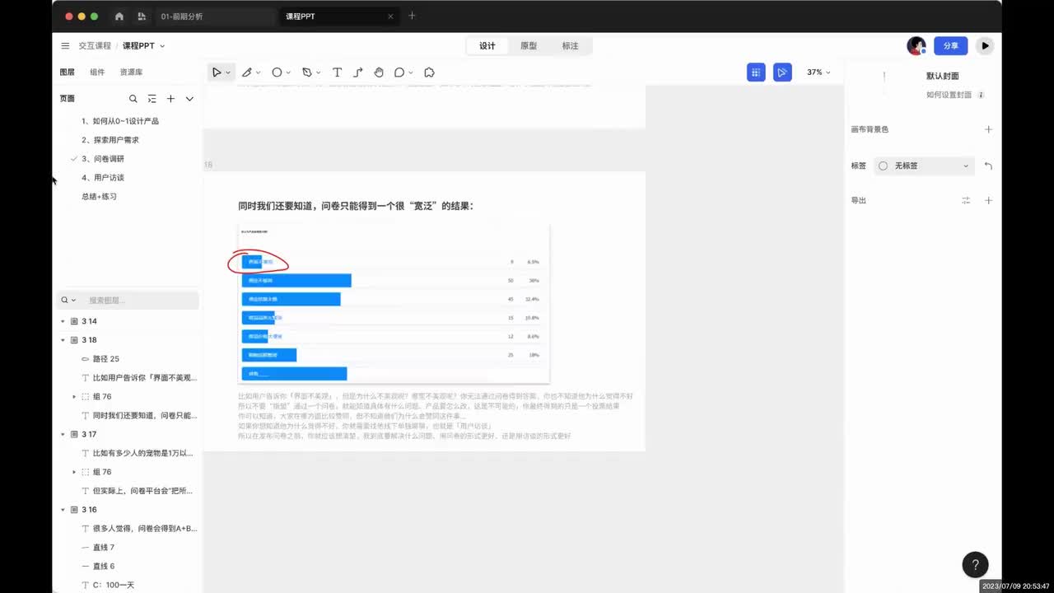
Task: Select the pen vector tool
Action: coord(306,72)
